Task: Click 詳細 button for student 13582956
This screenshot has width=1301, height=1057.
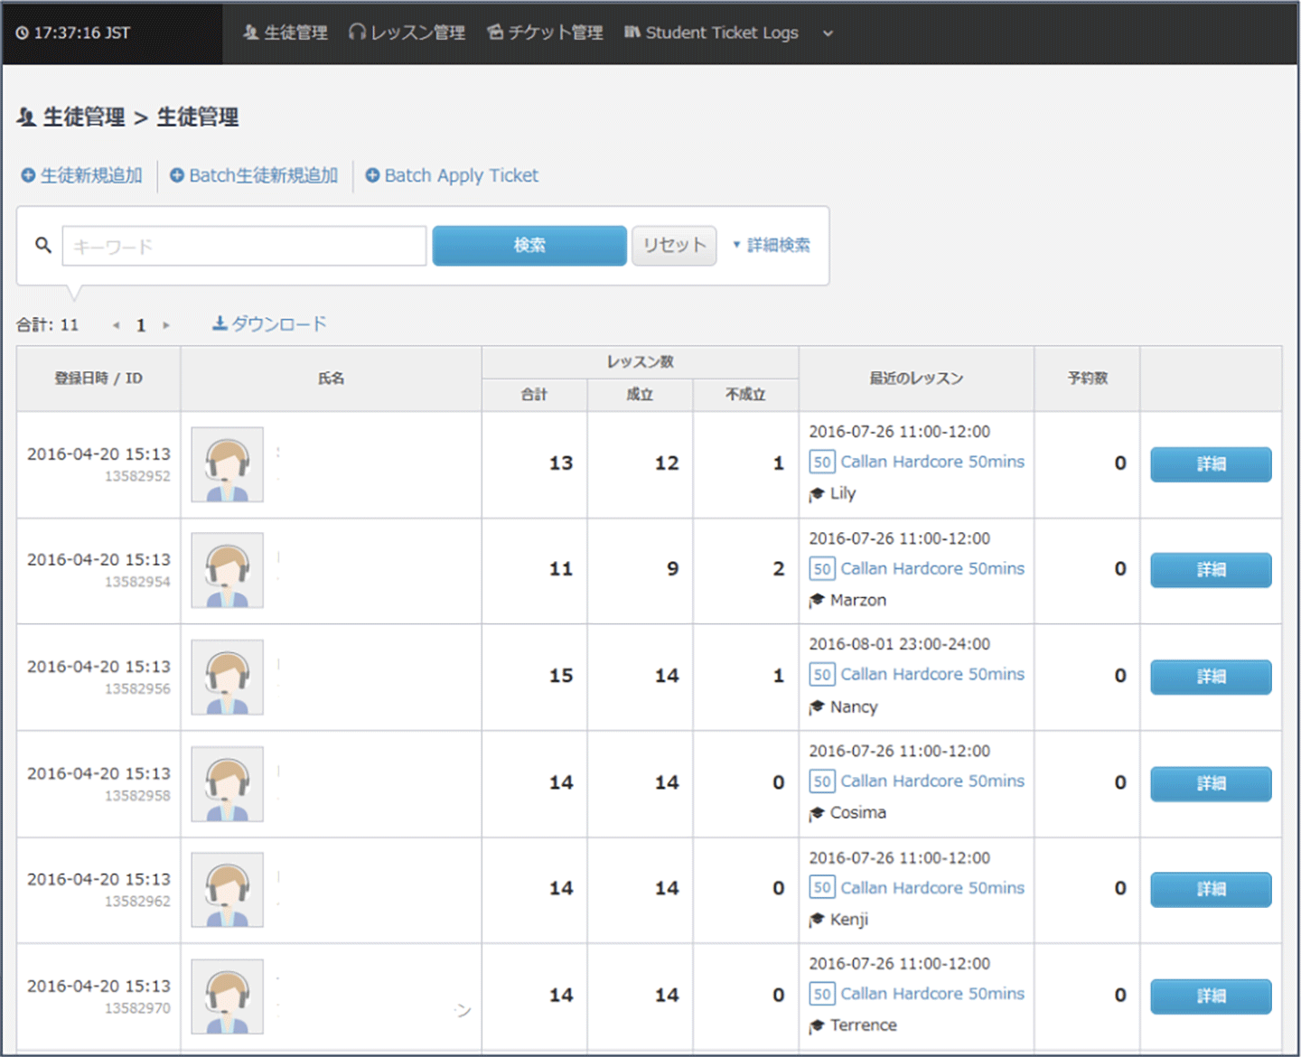Action: coord(1211,677)
